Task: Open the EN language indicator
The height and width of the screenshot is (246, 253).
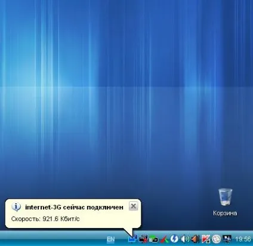Action: (110, 239)
